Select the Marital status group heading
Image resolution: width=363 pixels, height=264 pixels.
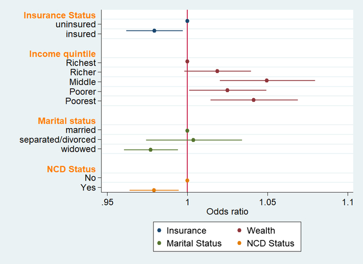pos(67,121)
